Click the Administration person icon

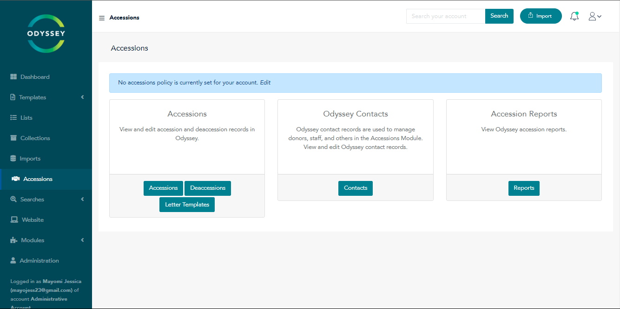(13, 261)
